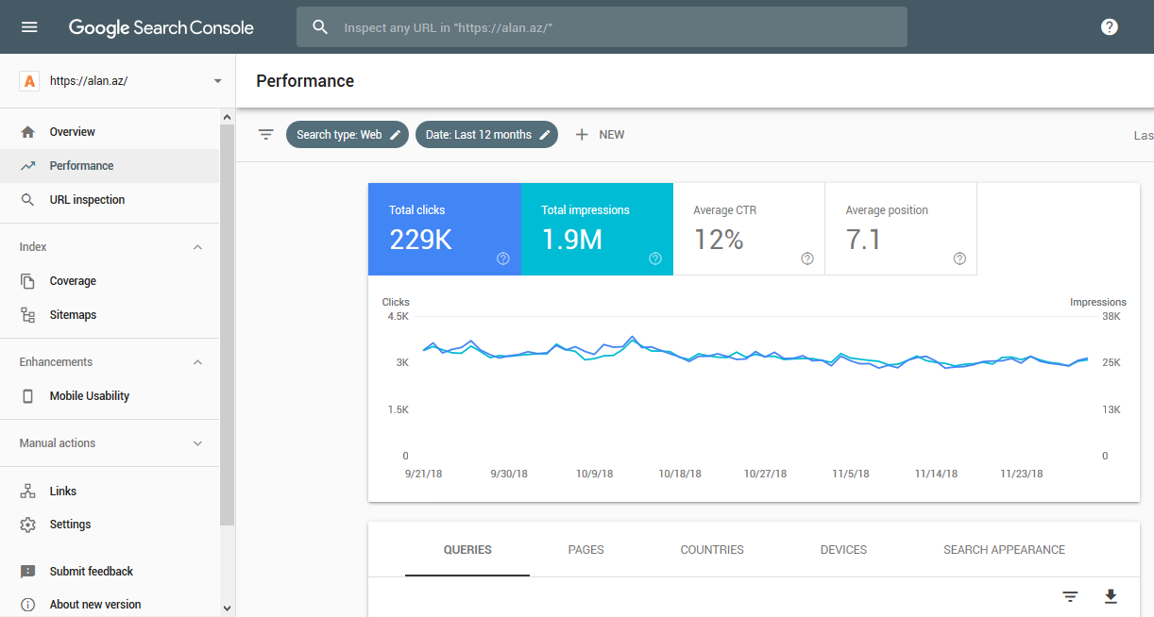The image size is (1154, 617).
Task: Open the Settings gear item
Action: click(70, 525)
